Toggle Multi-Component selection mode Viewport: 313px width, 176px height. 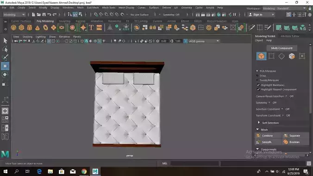[282, 48]
